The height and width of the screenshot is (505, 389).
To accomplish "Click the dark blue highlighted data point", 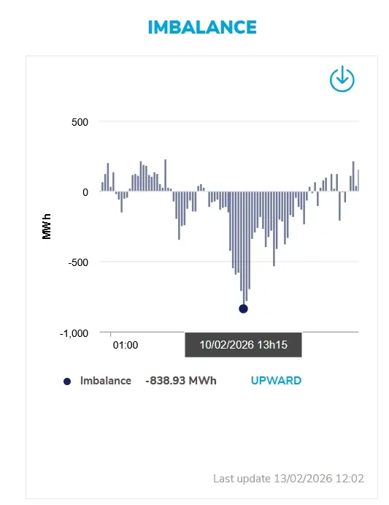I will 243,308.
